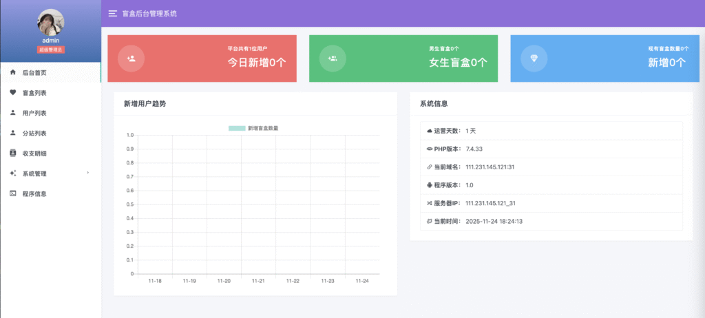
Task: Click the server IP value 111.231.145.121_31
Action: pyautogui.click(x=490, y=203)
